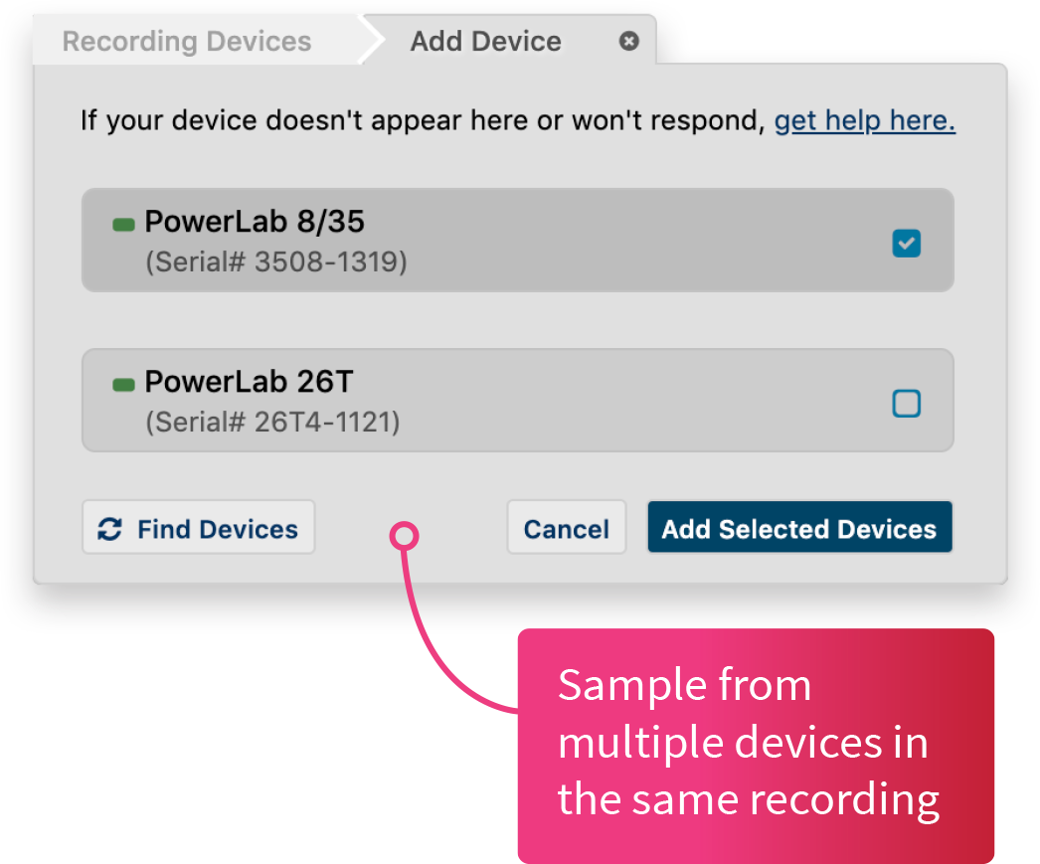Image resolution: width=1040 pixels, height=864 pixels.
Task: Click the PowerLab 8/35 green status indicator
Action: [x=123, y=225]
